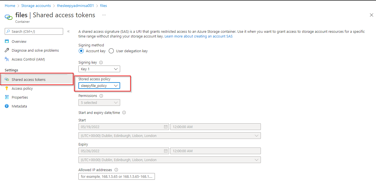The height and width of the screenshot is (185, 376).
Task: Collapse the sidebar using the chevron
Action: [x=68, y=31]
